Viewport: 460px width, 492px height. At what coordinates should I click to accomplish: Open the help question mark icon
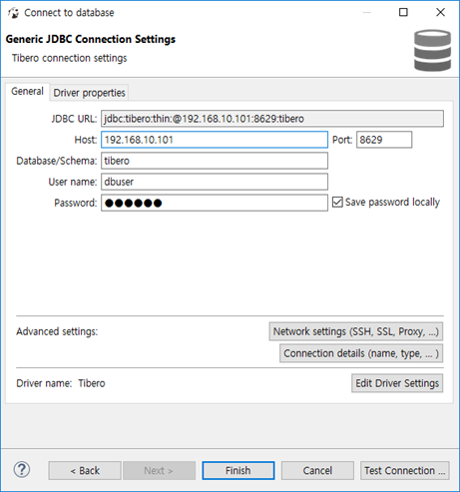(22, 469)
